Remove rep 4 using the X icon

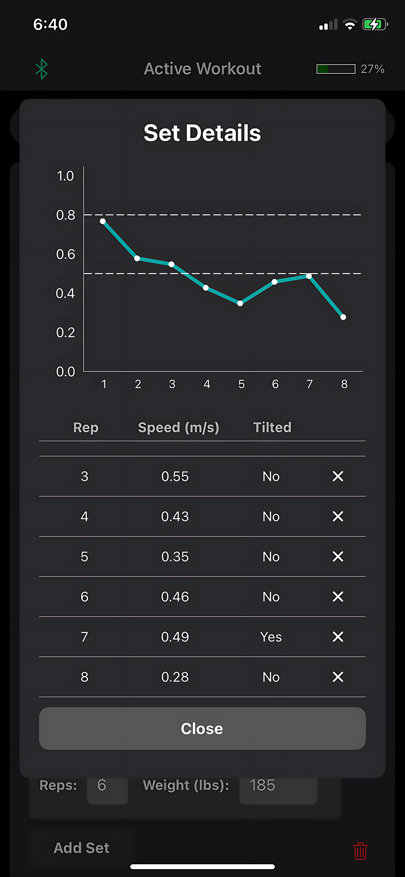pos(337,516)
